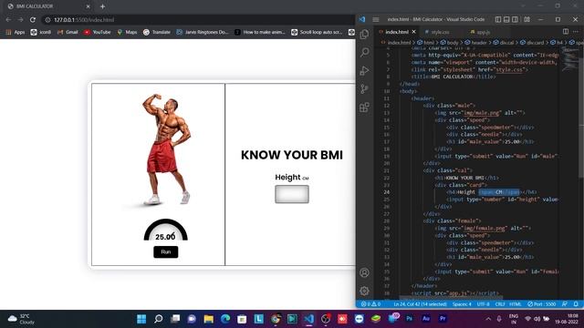Change language mode 'HTML'
This screenshot has height=328, width=584.
coord(515,304)
